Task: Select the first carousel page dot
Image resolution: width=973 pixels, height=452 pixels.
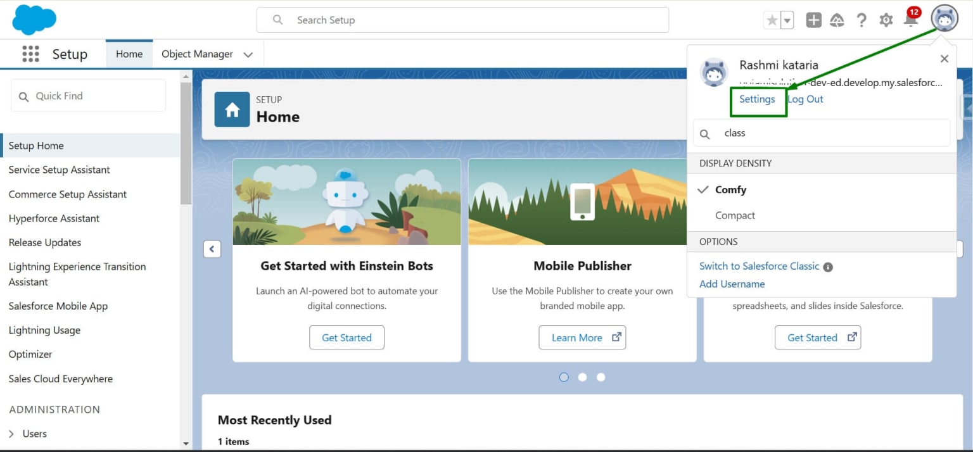Action: coord(564,377)
